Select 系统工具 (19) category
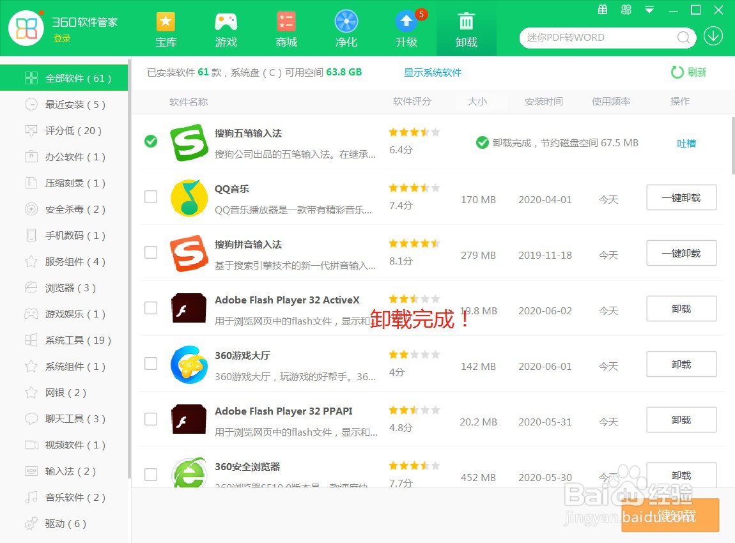 (64, 340)
